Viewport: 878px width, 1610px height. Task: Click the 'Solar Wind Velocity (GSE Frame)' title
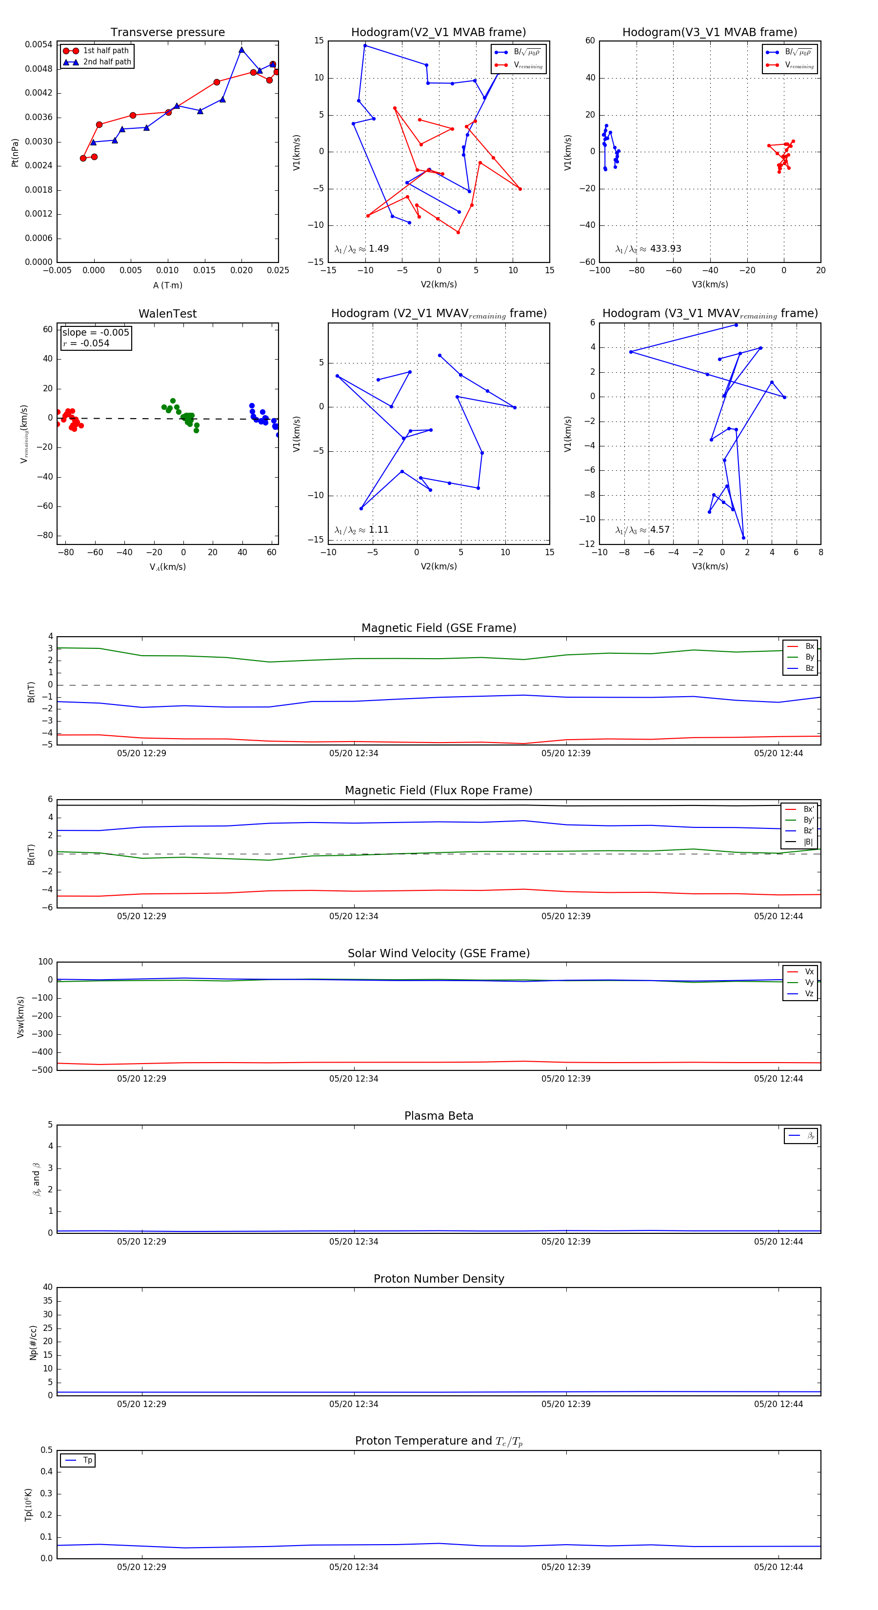(439, 953)
